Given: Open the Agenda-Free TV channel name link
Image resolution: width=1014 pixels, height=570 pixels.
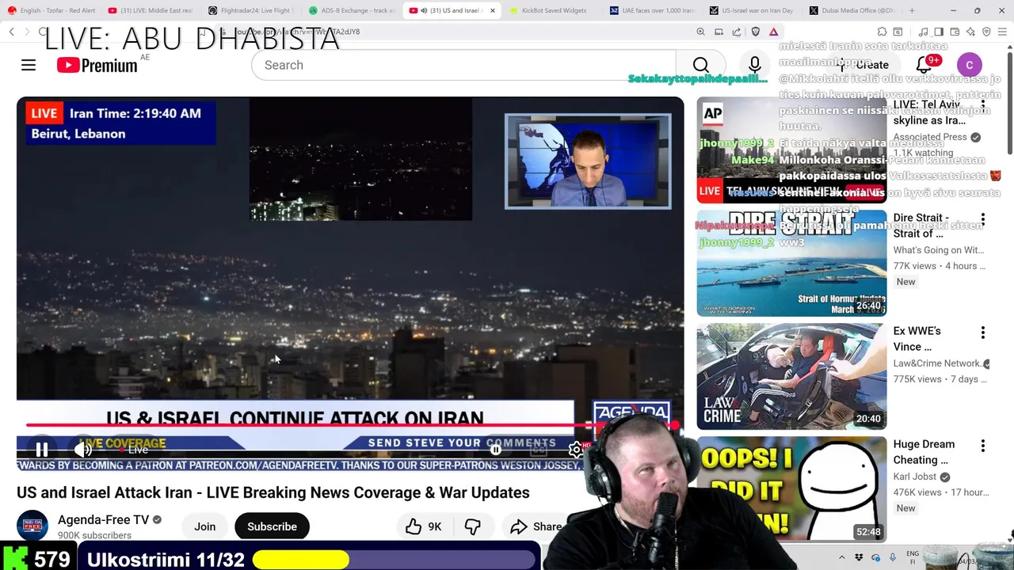Looking at the screenshot, I should coord(103,520).
